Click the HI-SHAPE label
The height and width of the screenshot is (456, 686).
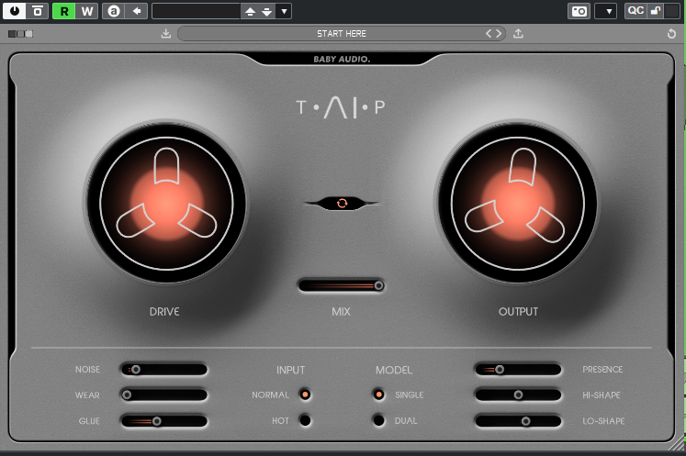pyautogui.click(x=602, y=395)
